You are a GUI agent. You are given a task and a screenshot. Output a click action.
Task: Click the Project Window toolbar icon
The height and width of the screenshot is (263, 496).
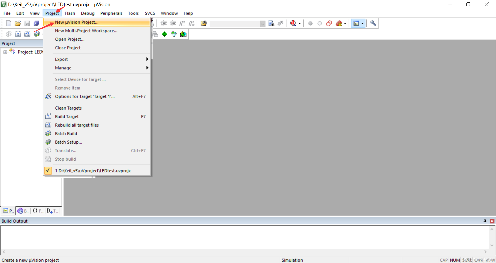pyautogui.click(x=356, y=23)
